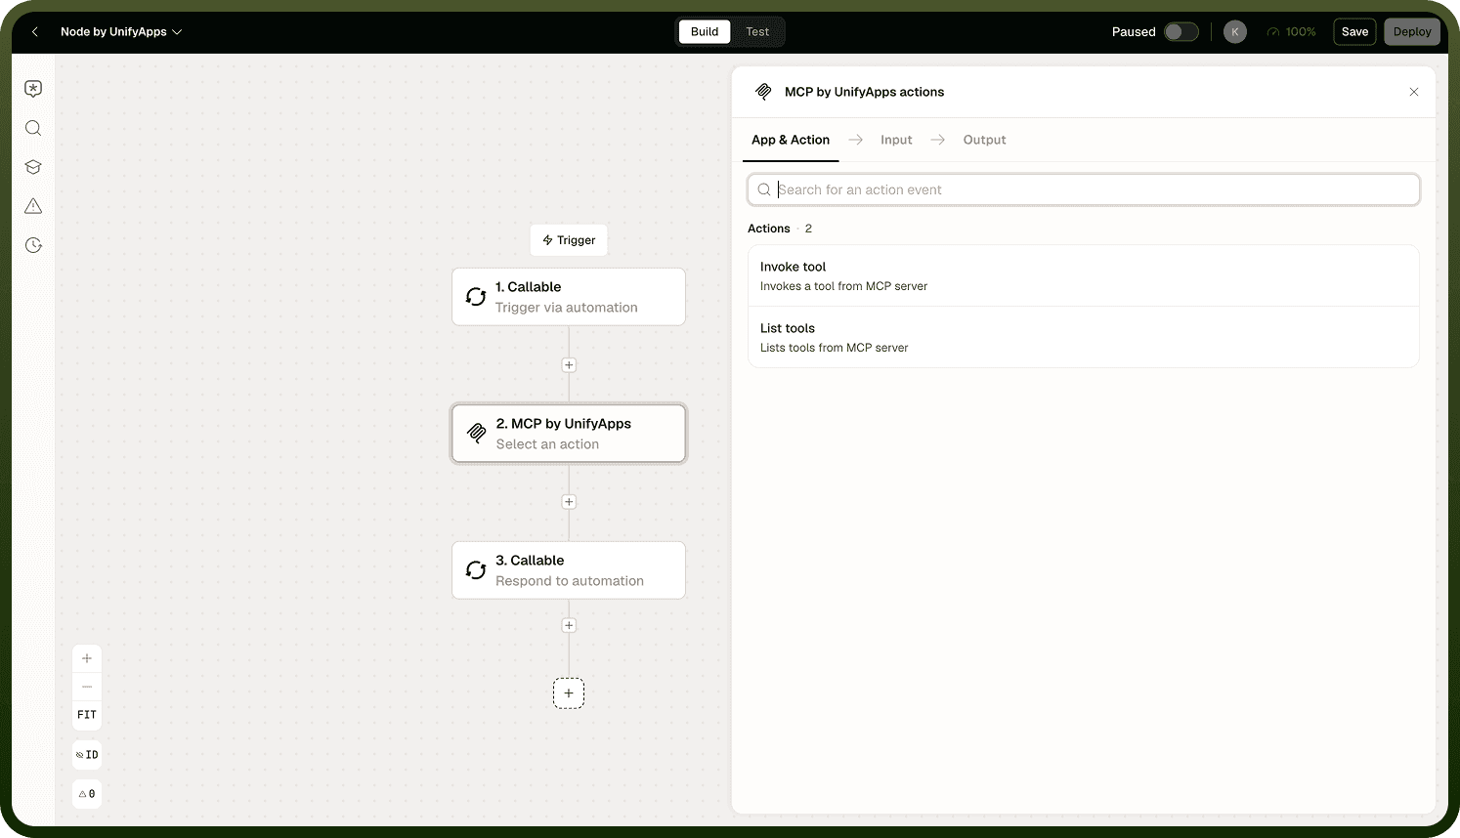Click the dashed add-node box at bottom
1460x838 pixels.
(x=569, y=693)
